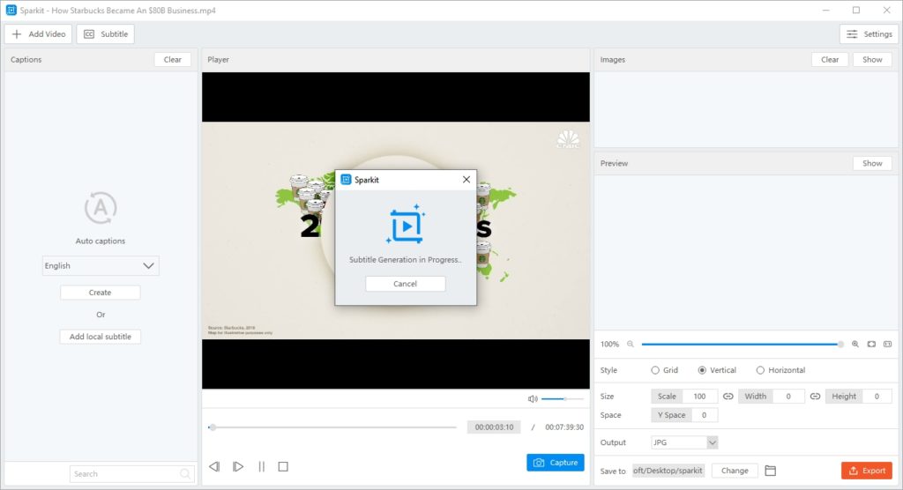Select the Grid style option

[664, 370]
